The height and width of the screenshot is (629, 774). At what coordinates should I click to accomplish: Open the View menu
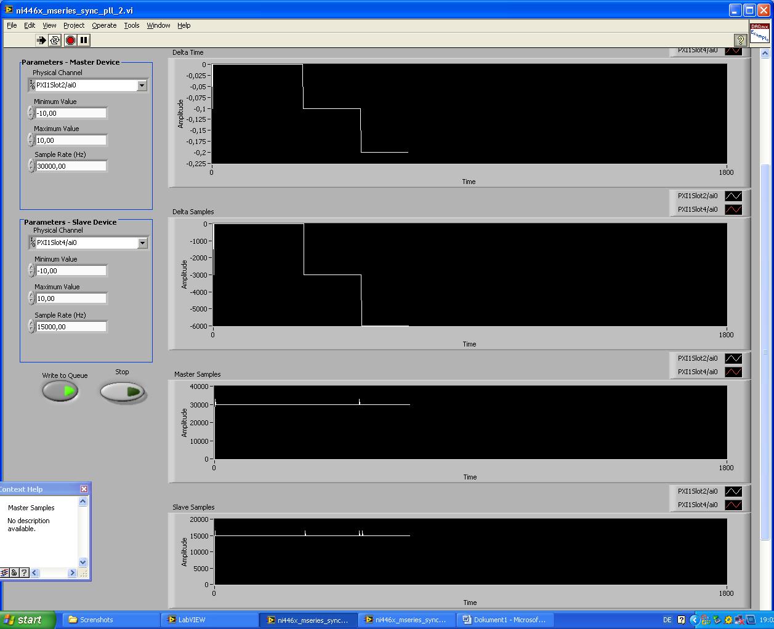click(x=49, y=25)
